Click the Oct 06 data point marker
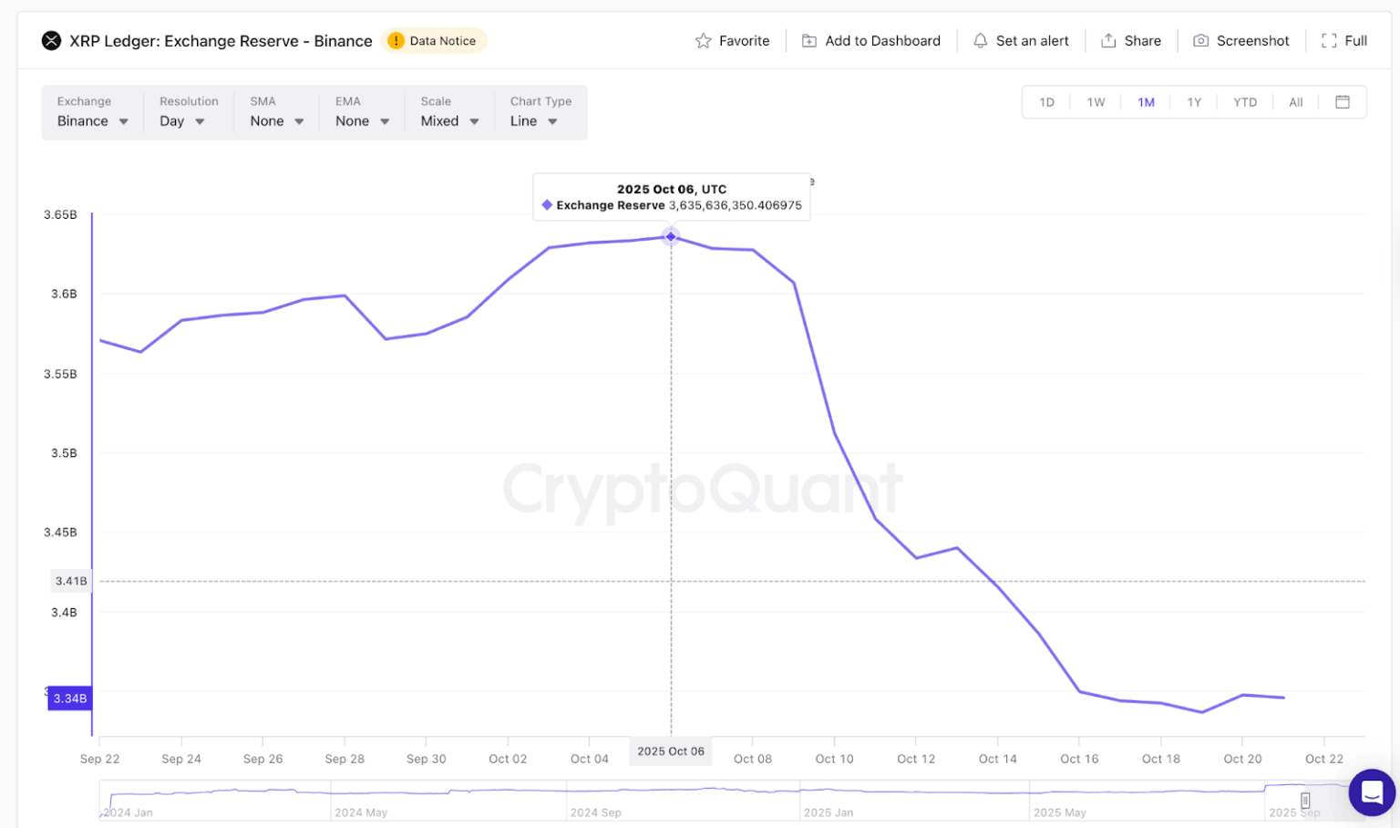Viewport: 1400px width, 828px height. (671, 237)
